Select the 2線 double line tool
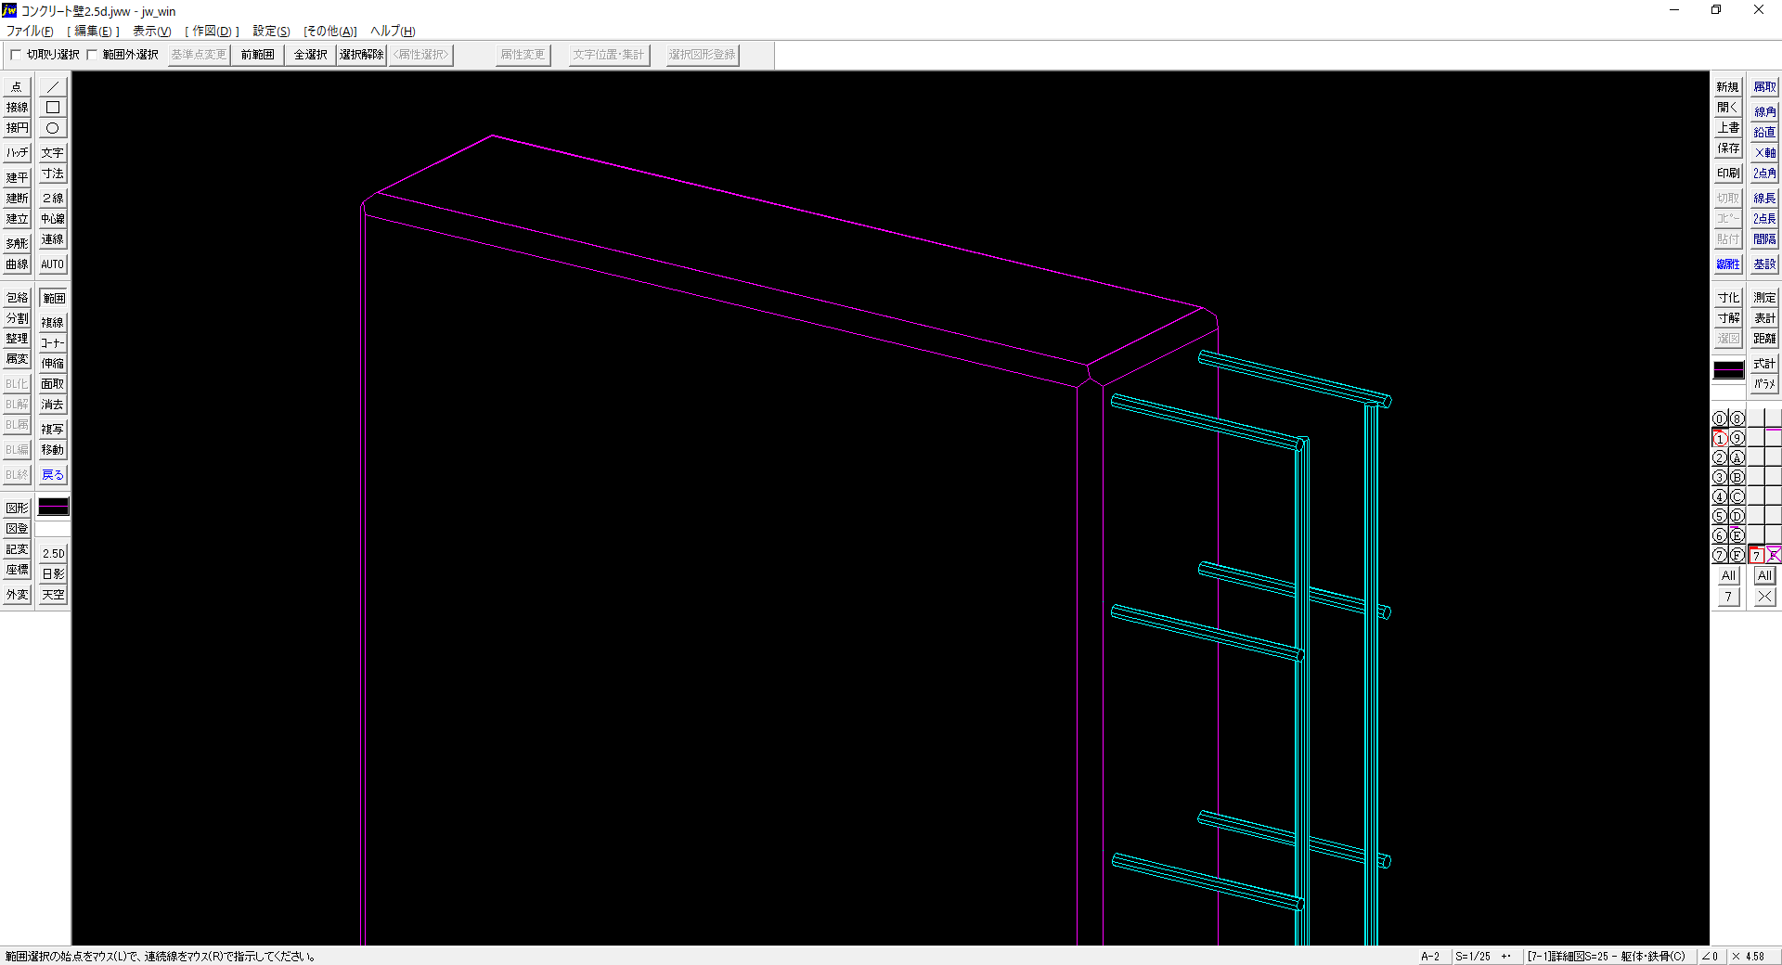Image resolution: width=1782 pixels, height=965 pixels. (53, 199)
